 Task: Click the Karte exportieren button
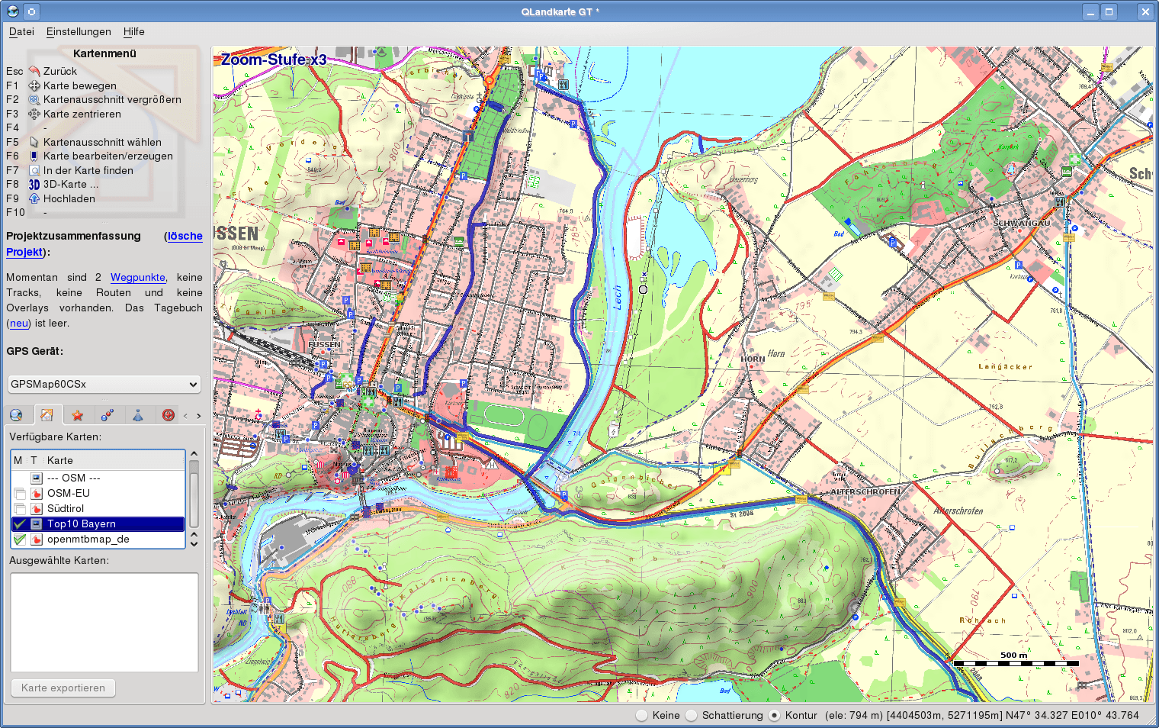pyautogui.click(x=63, y=688)
